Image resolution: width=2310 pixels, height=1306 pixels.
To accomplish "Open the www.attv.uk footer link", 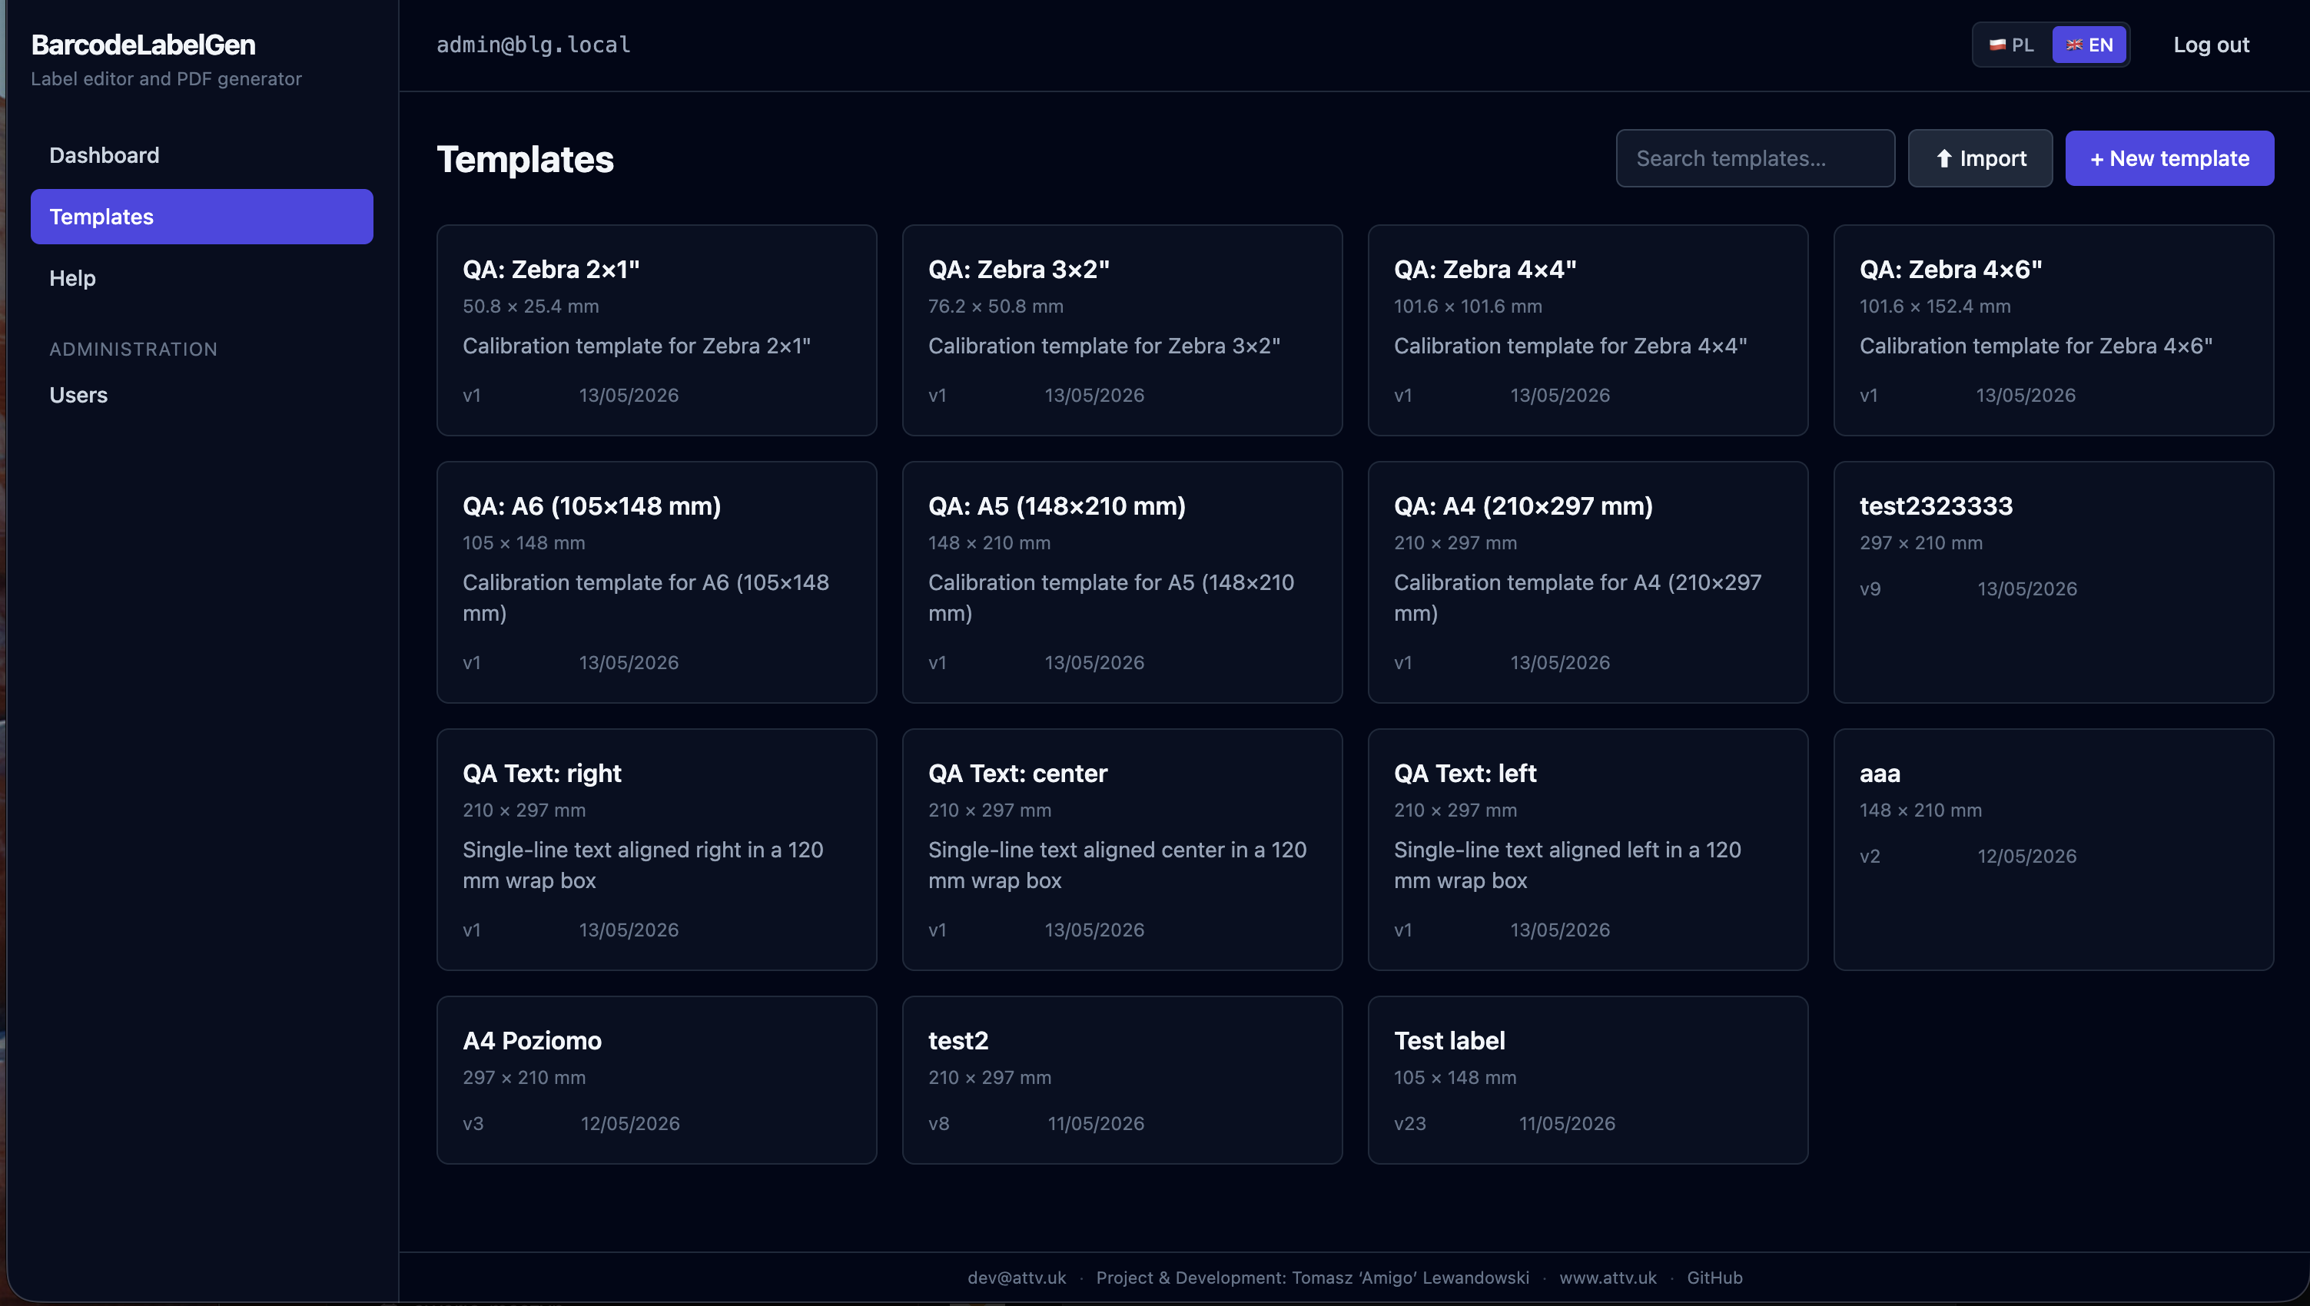I will point(1608,1278).
